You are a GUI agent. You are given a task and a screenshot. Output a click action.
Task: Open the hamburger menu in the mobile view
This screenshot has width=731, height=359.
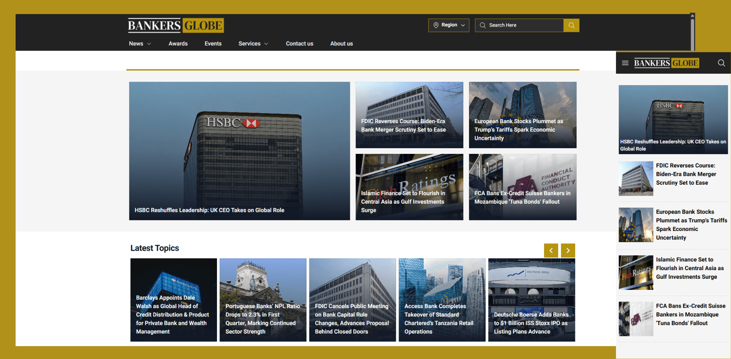[625, 63]
